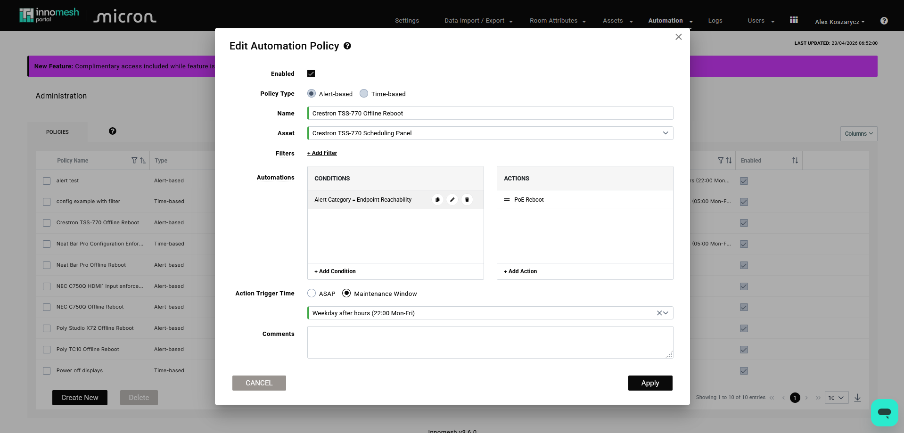Select Time-based policy type
Screen dimensions: 904x433
(364, 93)
